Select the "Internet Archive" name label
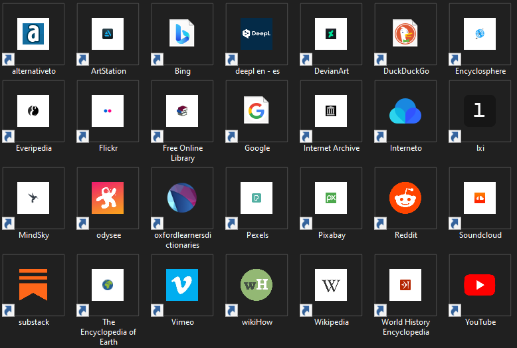The height and width of the screenshot is (348, 517). [x=332, y=148]
